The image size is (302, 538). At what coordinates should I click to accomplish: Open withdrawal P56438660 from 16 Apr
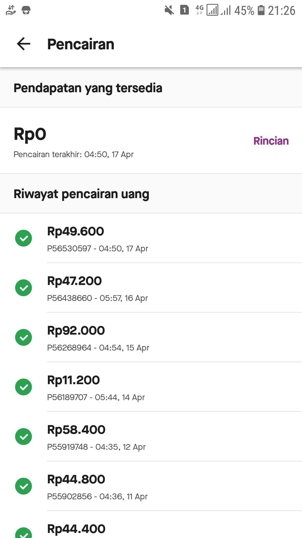151,288
